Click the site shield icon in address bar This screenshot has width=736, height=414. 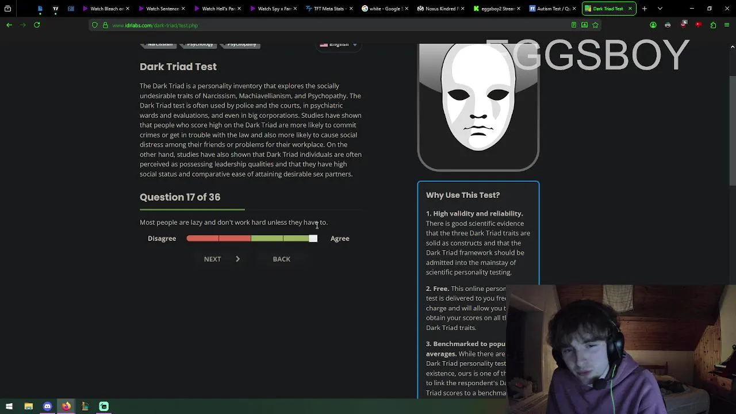95,25
